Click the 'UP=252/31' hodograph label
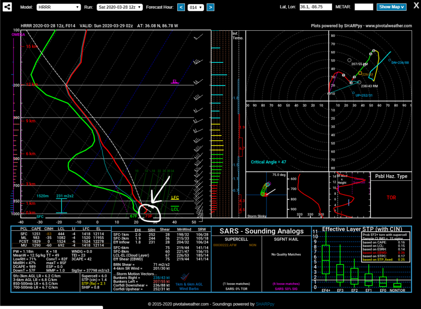This screenshot has height=309, width=421. [364, 95]
